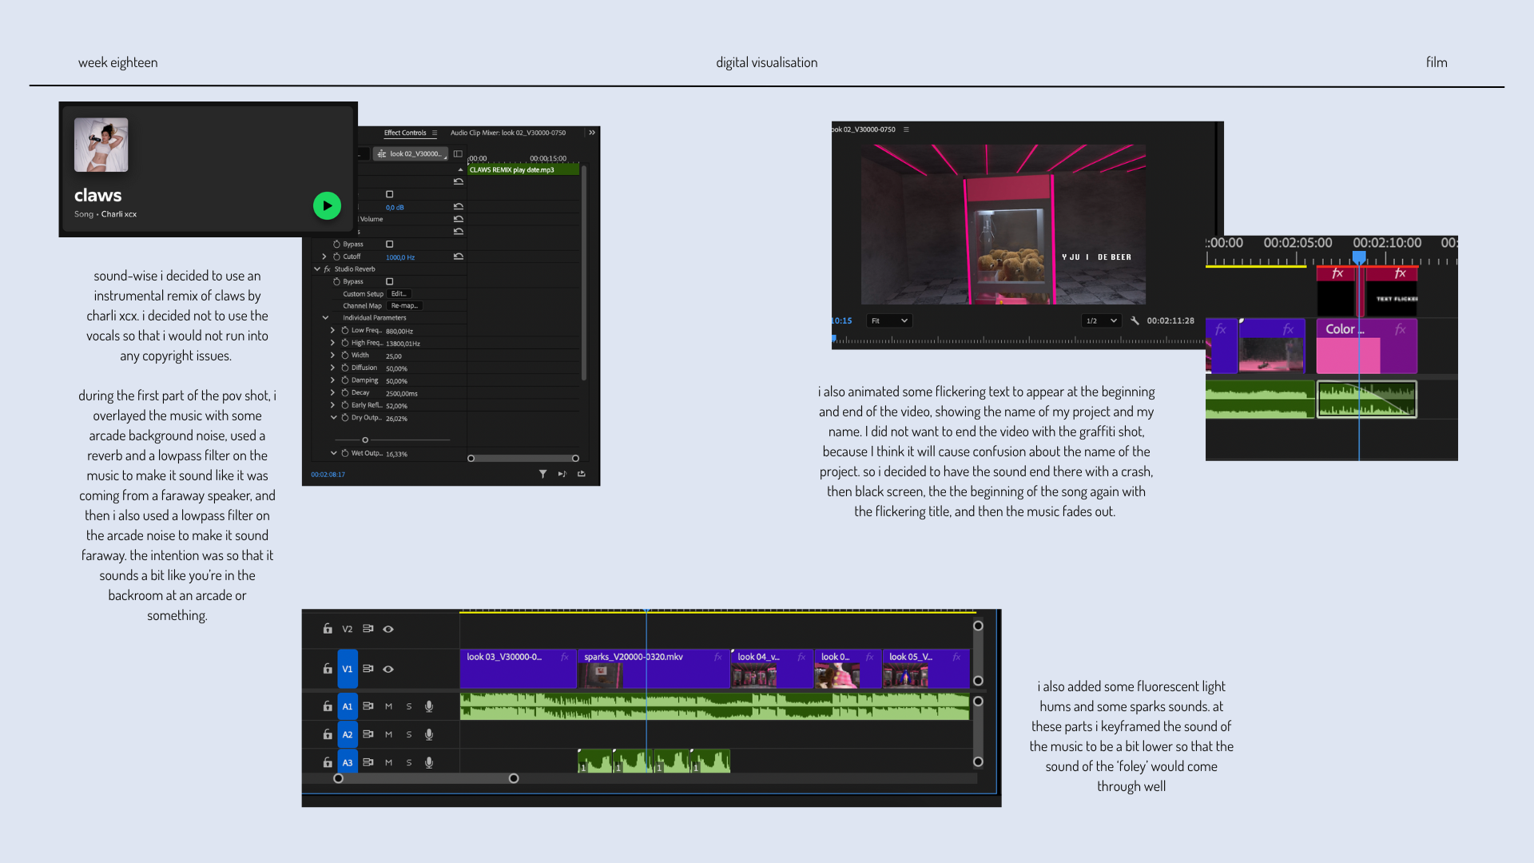1534x863 pixels.
Task: Open the Effect Controls panel menu
Action: coord(435,133)
